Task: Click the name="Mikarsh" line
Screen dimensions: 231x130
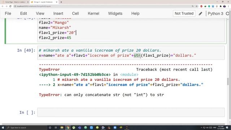Action: pos(55,27)
